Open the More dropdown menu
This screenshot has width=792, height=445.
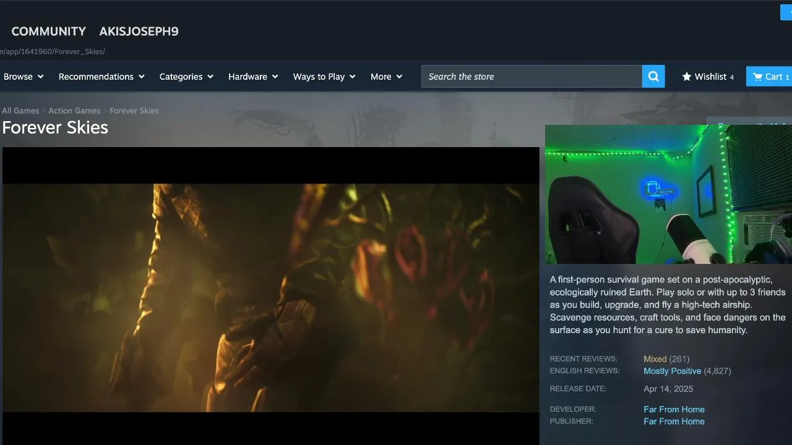(x=386, y=77)
